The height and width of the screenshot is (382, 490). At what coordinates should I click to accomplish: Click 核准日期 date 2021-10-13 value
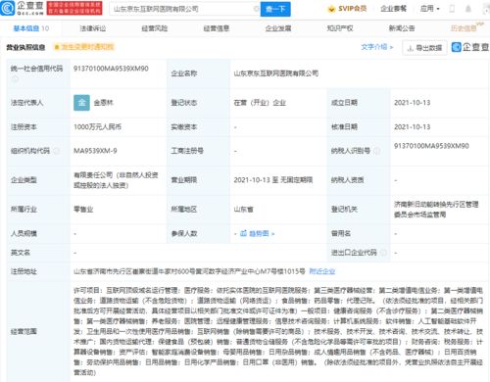413,126
